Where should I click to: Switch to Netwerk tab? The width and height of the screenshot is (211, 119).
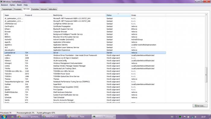point(44,9)
